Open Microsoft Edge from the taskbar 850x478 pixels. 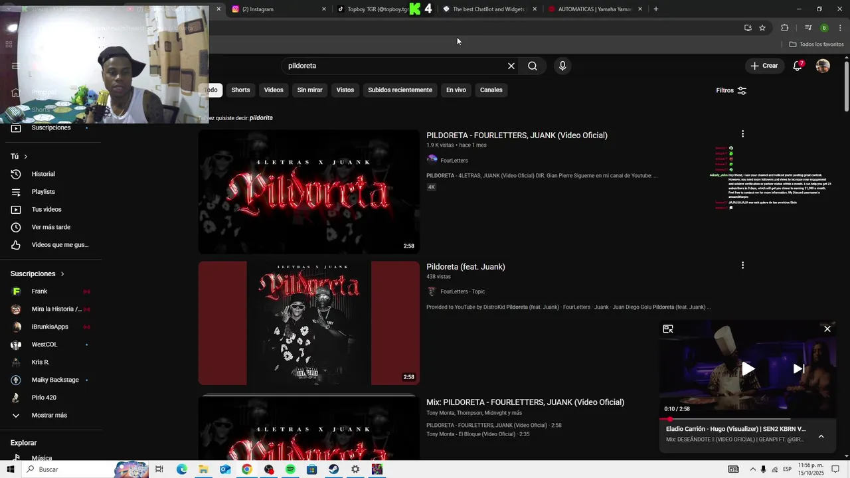coord(182,469)
